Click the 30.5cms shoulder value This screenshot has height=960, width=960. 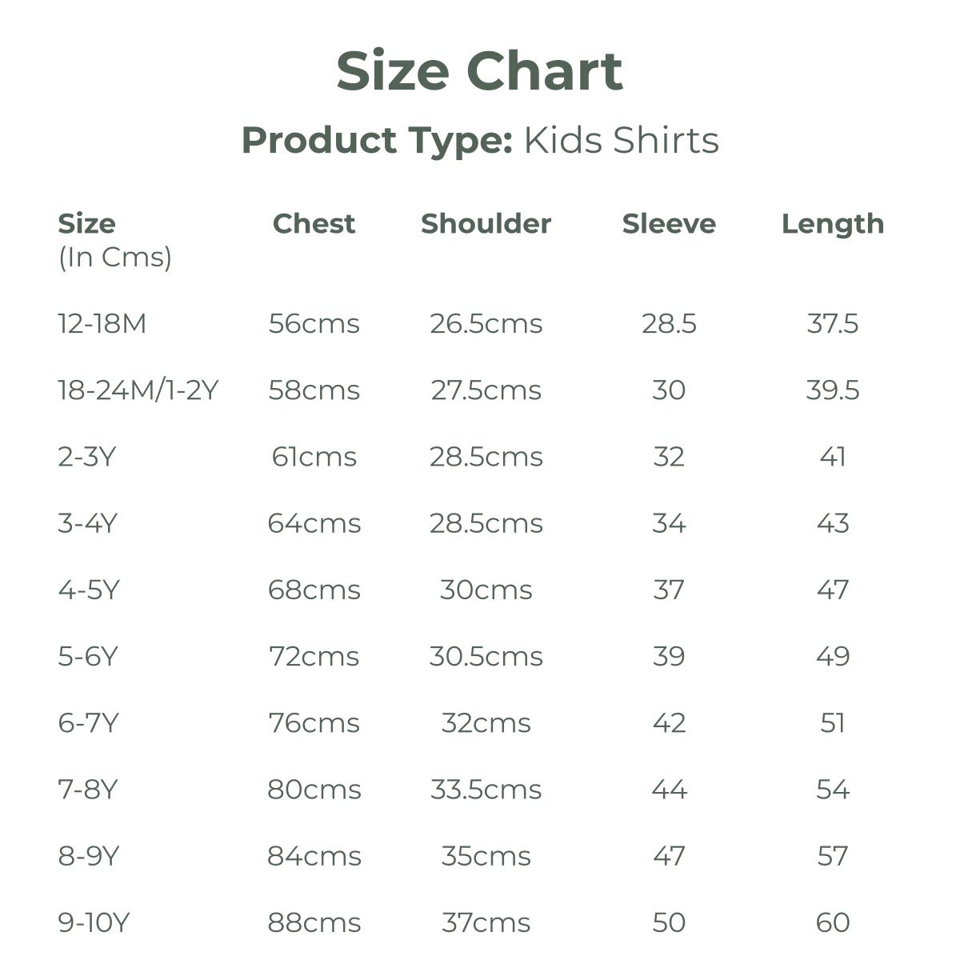[x=486, y=657]
